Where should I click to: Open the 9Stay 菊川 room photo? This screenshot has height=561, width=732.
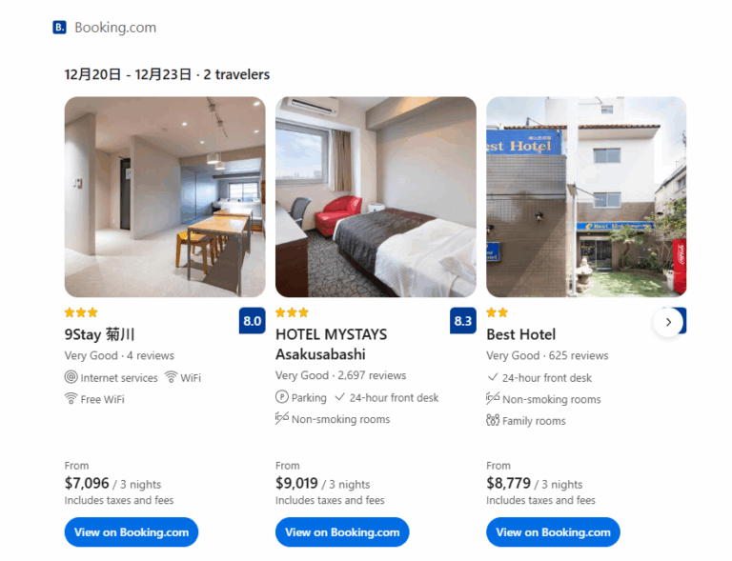[165, 197]
